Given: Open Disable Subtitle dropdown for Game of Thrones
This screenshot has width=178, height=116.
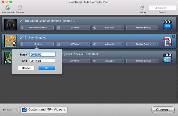Looking at the screenshot, I should tap(142, 28).
